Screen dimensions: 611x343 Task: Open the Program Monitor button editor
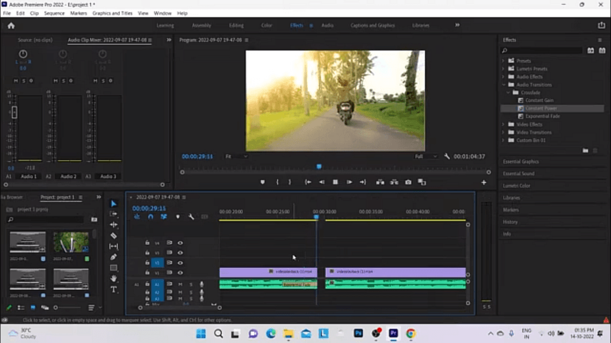(483, 182)
